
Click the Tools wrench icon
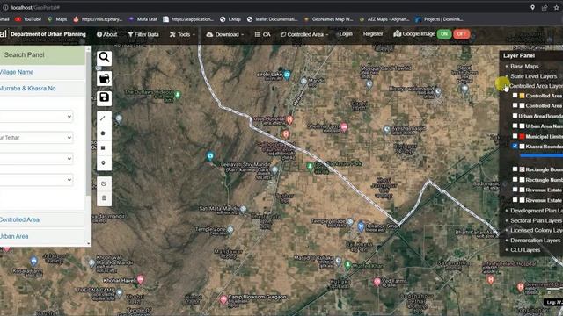[x=172, y=34]
